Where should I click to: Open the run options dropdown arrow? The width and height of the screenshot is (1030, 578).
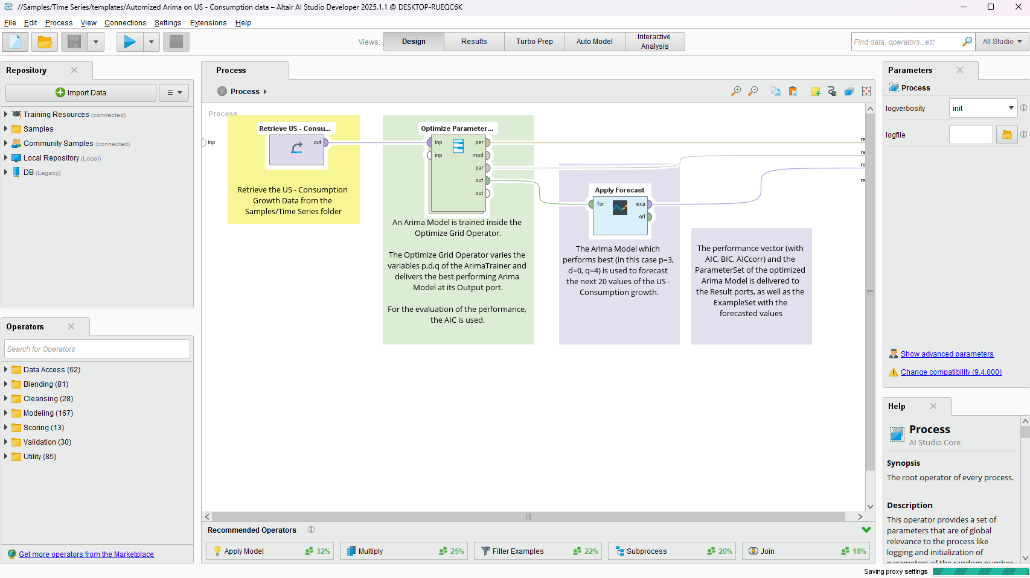[x=152, y=42]
